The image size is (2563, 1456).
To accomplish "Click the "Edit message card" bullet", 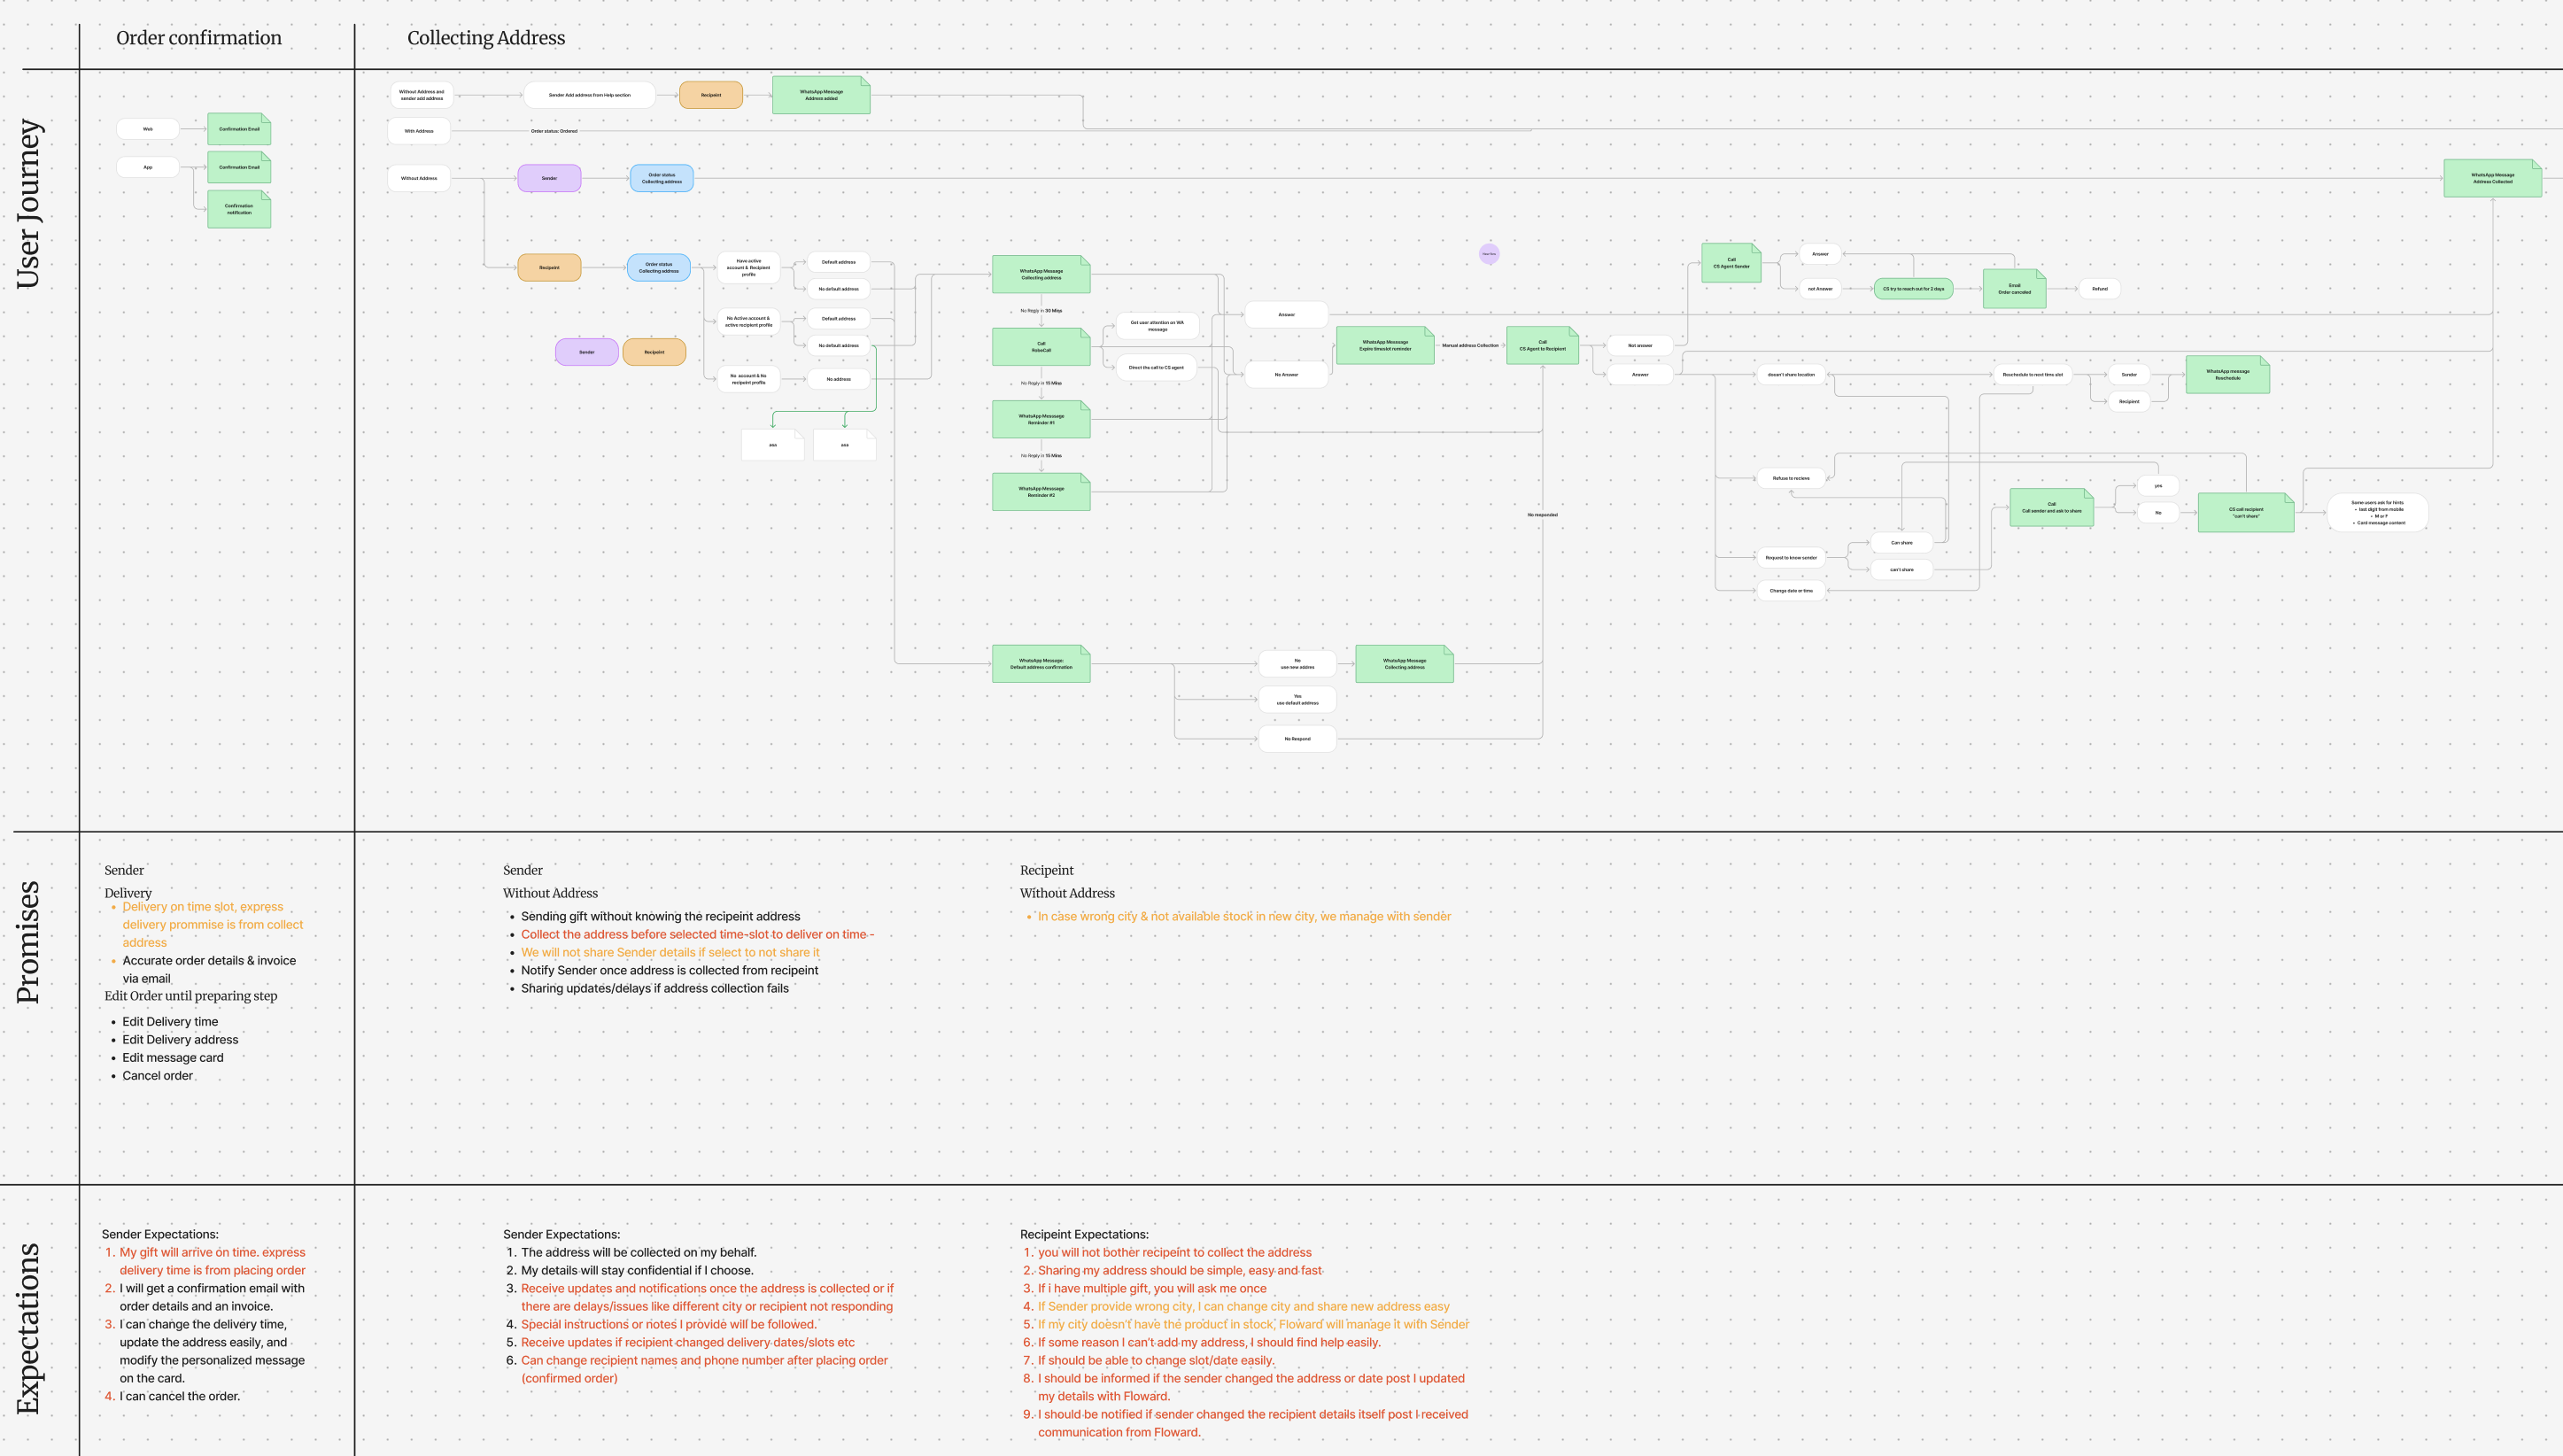I will 173,1058.
